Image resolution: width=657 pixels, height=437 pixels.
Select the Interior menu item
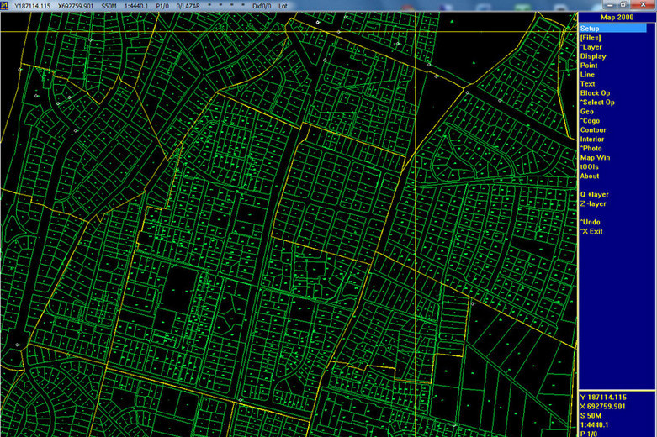point(592,139)
